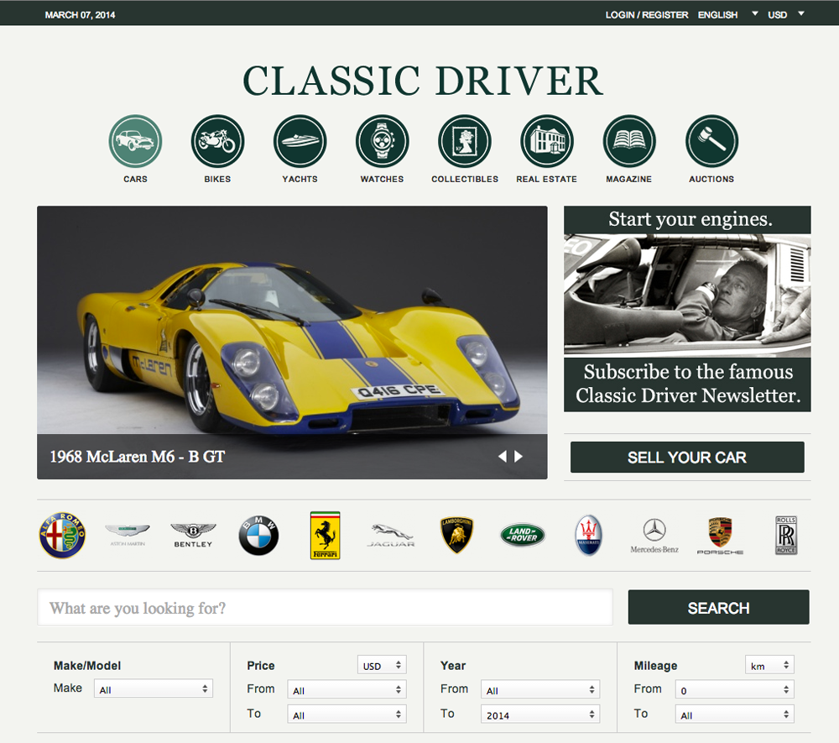Click the BIKES menu label
This screenshot has height=743, width=839.
pos(217,179)
